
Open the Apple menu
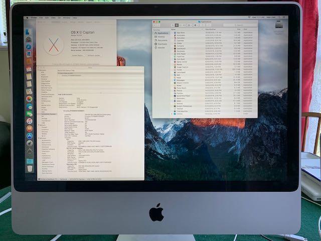27,18
